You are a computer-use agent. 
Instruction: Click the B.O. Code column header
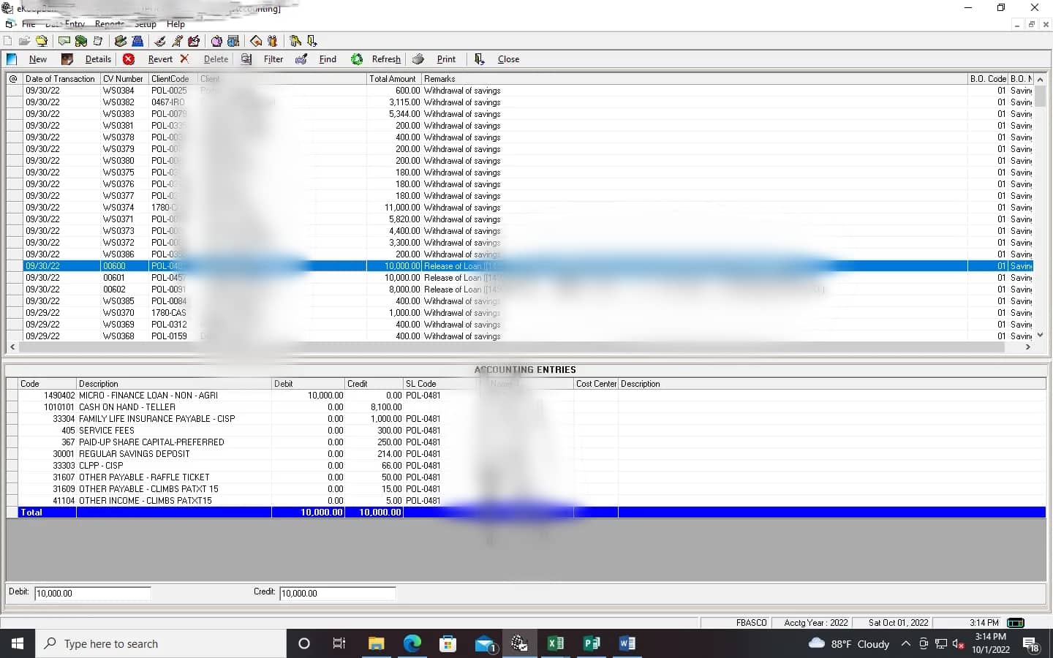[988, 79]
